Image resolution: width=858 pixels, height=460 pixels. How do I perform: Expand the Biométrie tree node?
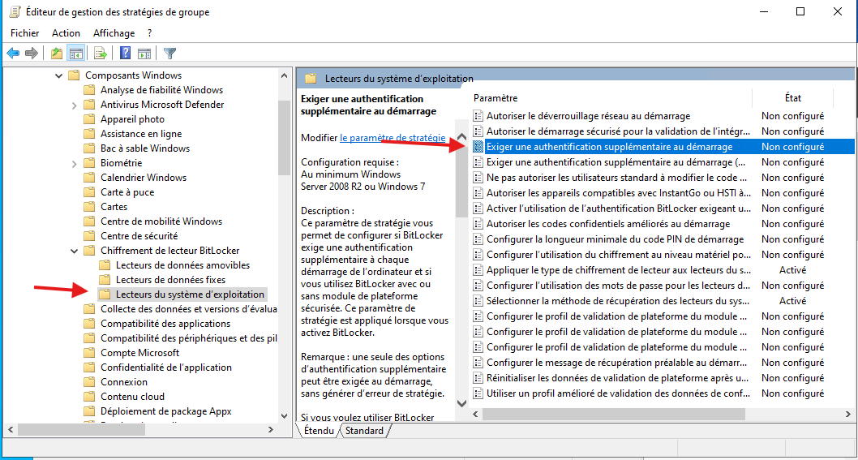(x=74, y=164)
